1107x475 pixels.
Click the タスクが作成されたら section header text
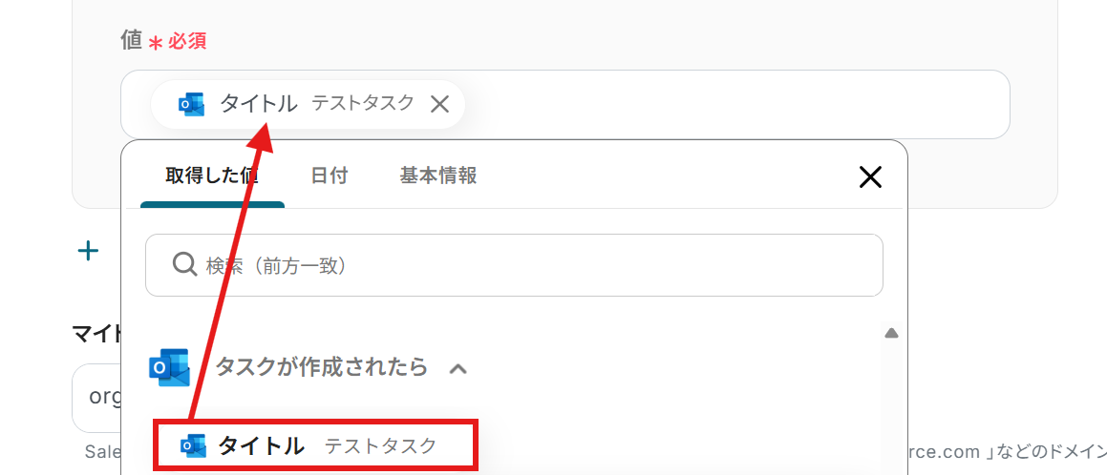click(x=321, y=367)
